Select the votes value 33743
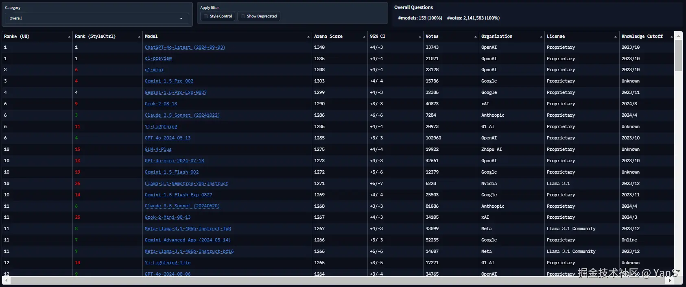The width and height of the screenshot is (686, 287). pyautogui.click(x=432, y=48)
